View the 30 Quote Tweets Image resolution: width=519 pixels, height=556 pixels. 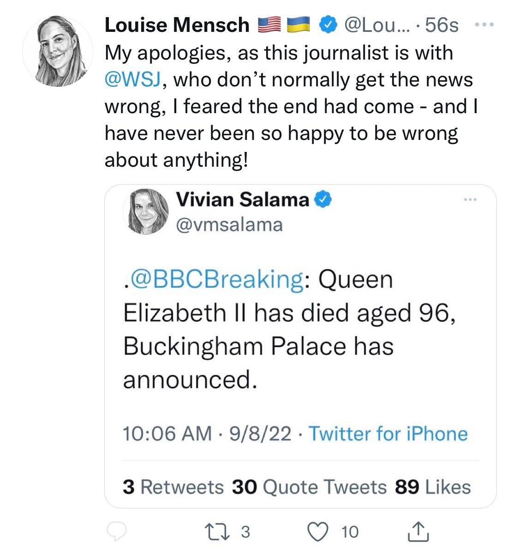coord(309,487)
